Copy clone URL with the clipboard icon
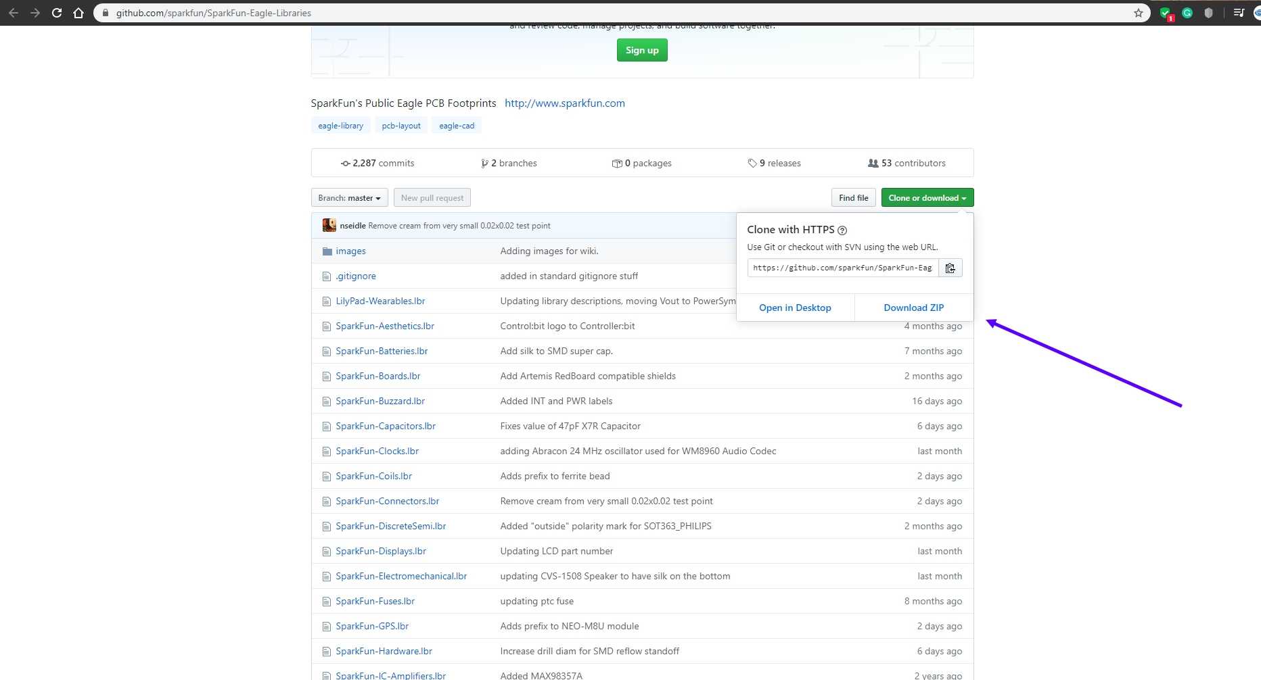The width and height of the screenshot is (1261, 680). (x=950, y=268)
